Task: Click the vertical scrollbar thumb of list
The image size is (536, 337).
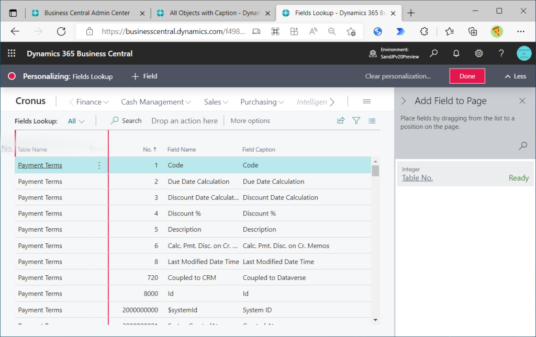Action: pyautogui.click(x=375, y=171)
